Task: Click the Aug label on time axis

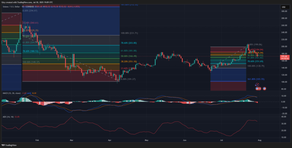Action: (259, 140)
